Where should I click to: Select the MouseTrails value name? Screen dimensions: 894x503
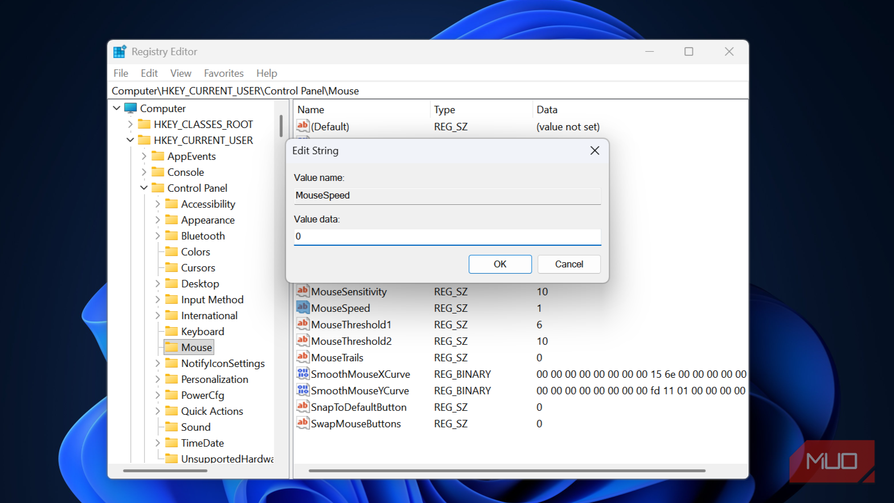pyautogui.click(x=337, y=357)
